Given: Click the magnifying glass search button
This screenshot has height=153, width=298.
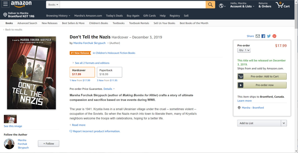Looking at the screenshot, I should [210, 5].
